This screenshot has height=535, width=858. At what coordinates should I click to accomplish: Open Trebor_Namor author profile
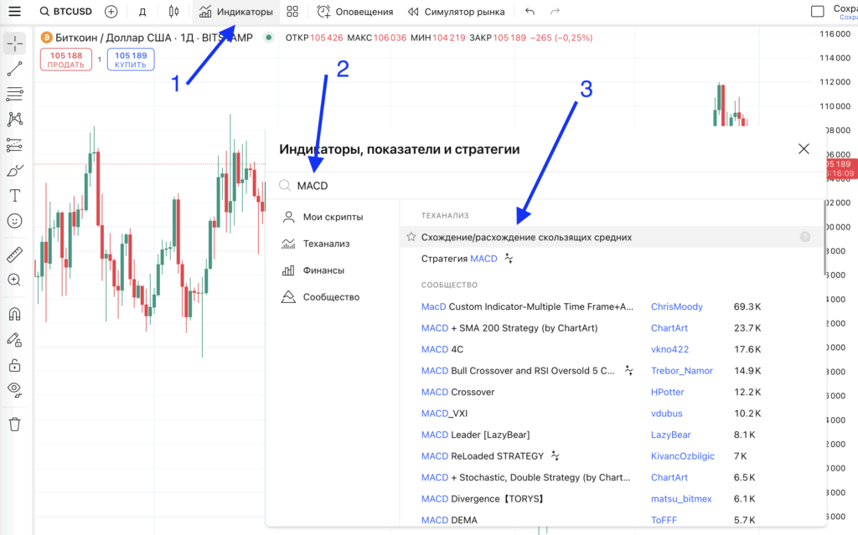click(682, 371)
